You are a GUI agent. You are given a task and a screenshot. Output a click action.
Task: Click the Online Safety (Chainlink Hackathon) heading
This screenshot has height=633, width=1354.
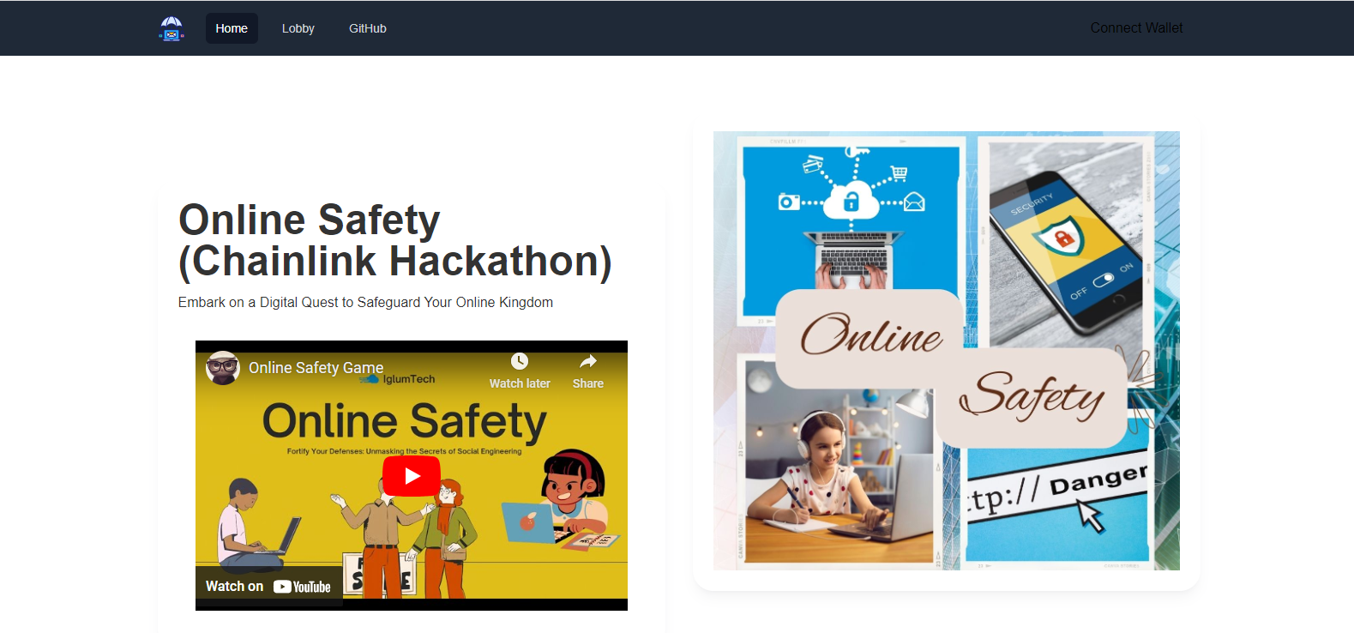pyautogui.click(x=394, y=240)
